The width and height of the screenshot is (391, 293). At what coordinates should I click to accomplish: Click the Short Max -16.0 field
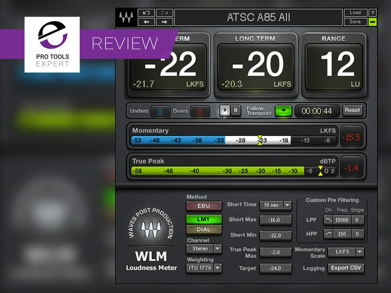click(x=275, y=220)
